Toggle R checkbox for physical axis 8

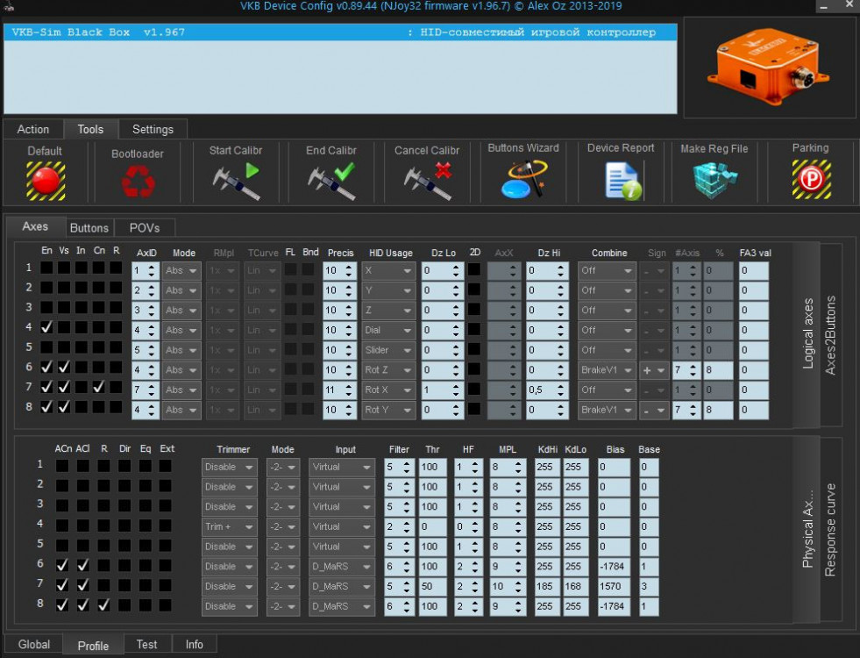pos(104,604)
